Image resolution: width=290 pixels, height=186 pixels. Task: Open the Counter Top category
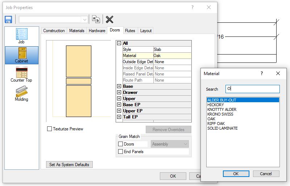(x=21, y=74)
